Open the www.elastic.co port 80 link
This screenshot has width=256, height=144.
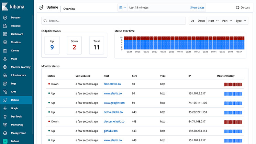pyautogui.click(x=113, y=93)
